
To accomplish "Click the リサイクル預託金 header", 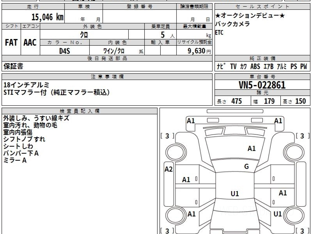I will tap(194, 42).
